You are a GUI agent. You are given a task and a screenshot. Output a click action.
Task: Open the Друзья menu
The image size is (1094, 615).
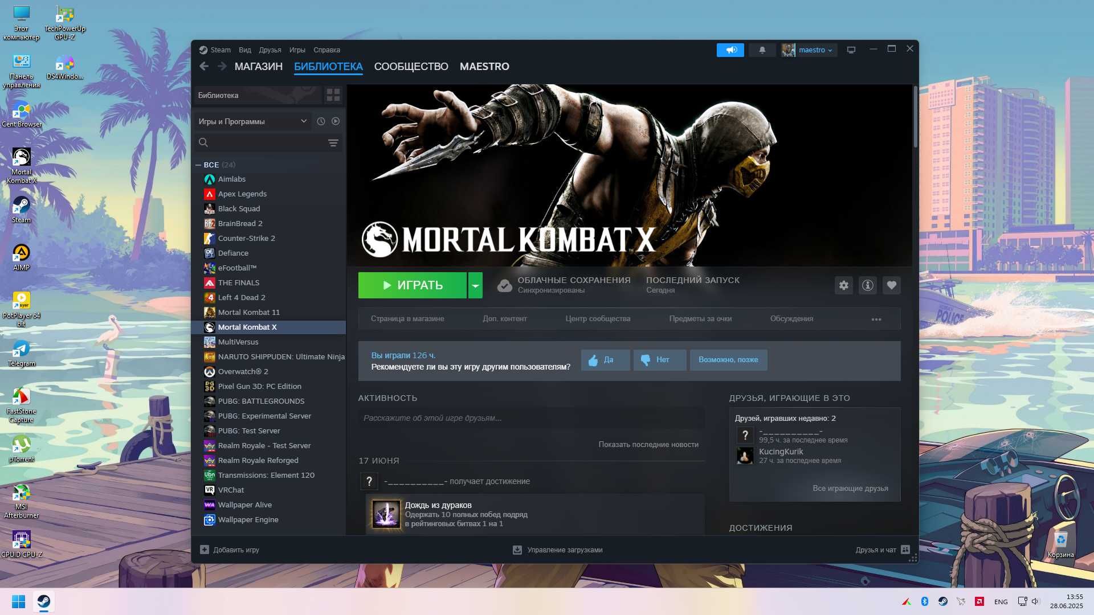click(x=270, y=50)
